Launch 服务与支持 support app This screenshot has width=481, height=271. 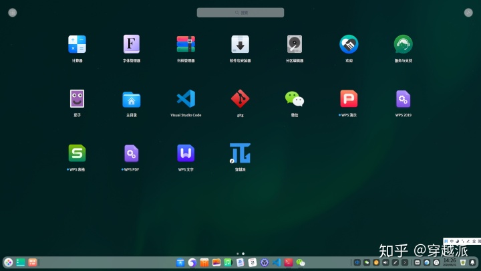403,44
